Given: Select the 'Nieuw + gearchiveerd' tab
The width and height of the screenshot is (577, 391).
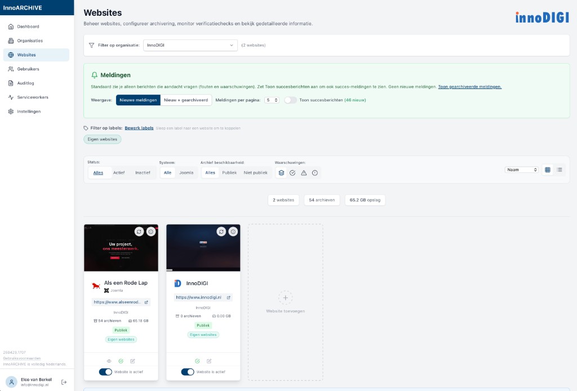Looking at the screenshot, I should tap(186, 100).
